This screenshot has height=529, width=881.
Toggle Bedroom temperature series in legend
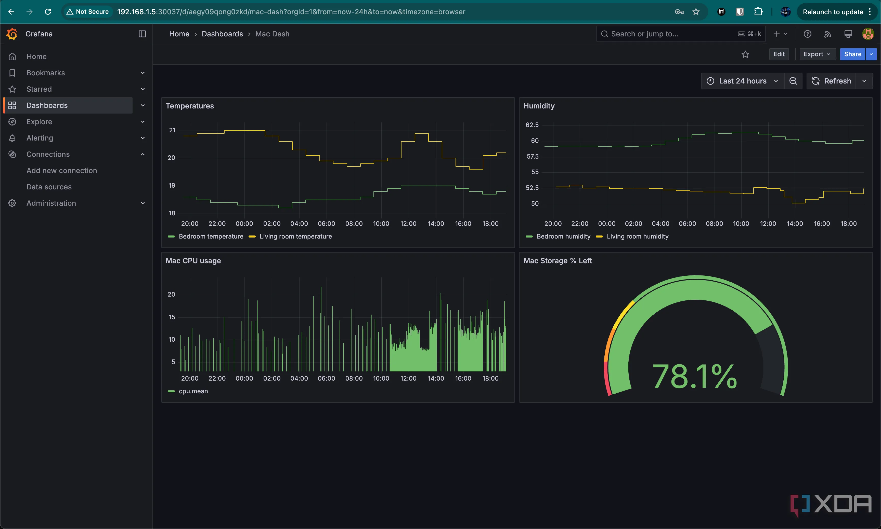[211, 236]
